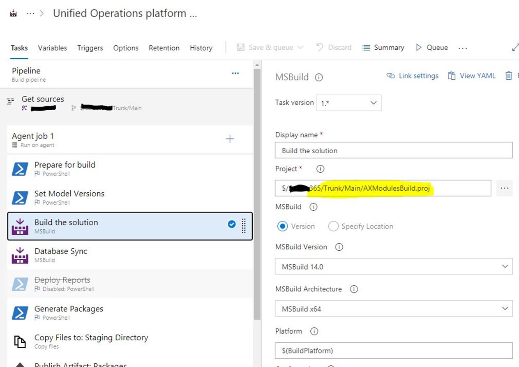This screenshot has height=367, width=519.
Task: Browse for project with ellipsis button
Action: click(505, 188)
